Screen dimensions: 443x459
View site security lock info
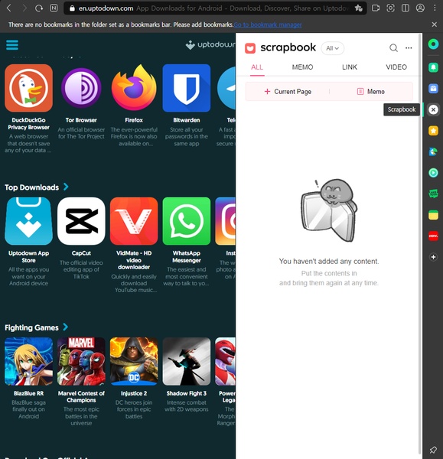click(x=72, y=8)
